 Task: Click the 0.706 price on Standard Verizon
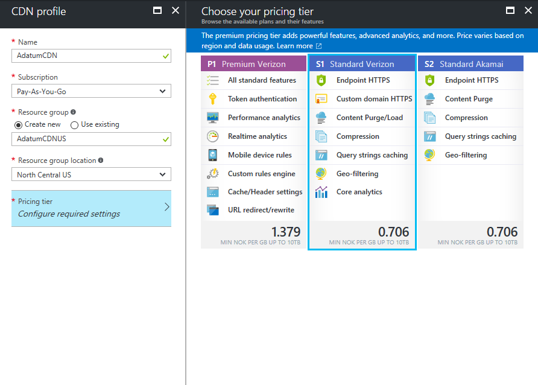click(394, 232)
